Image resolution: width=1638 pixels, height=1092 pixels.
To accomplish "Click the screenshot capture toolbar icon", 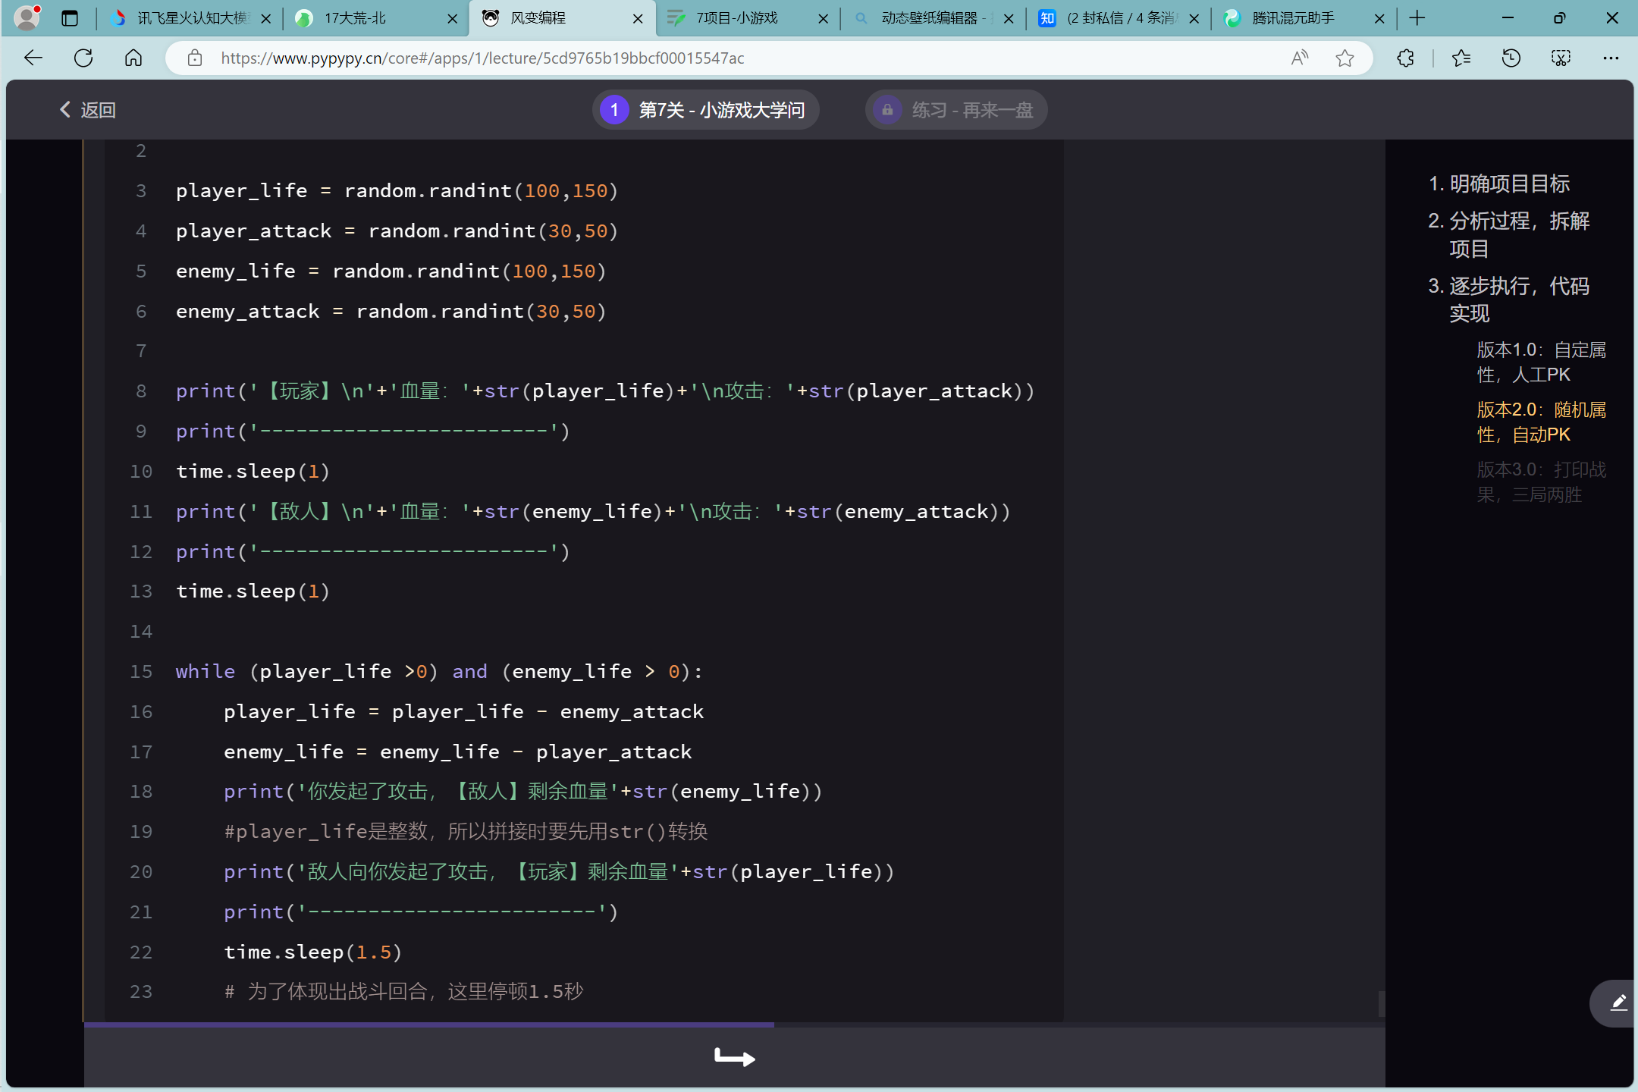I will coord(1561,58).
